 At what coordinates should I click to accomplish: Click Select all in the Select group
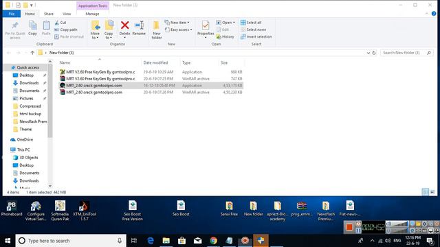[251, 23]
